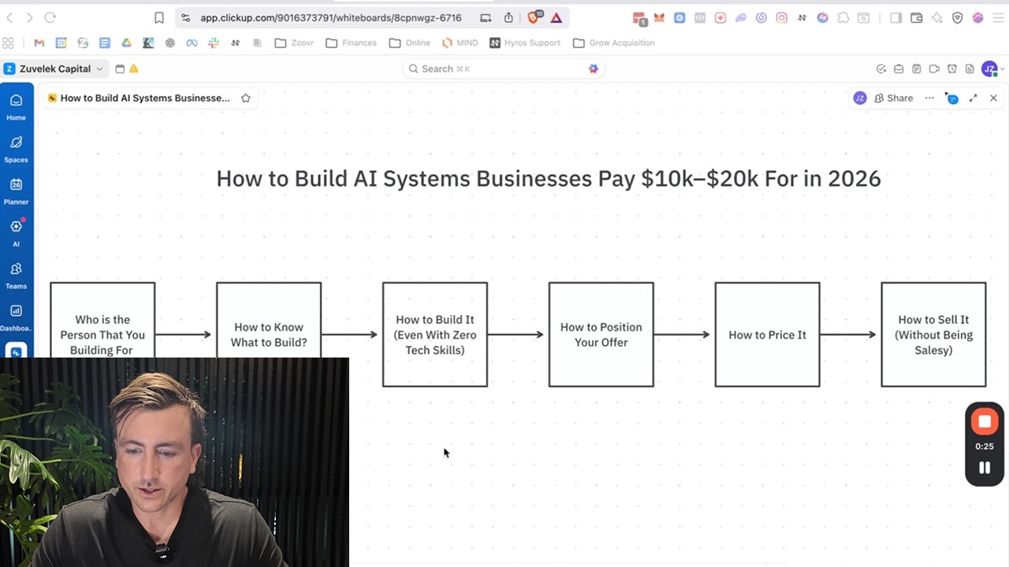Select the How to Know What to Build box
The width and height of the screenshot is (1009, 567).
click(x=269, y=320)
